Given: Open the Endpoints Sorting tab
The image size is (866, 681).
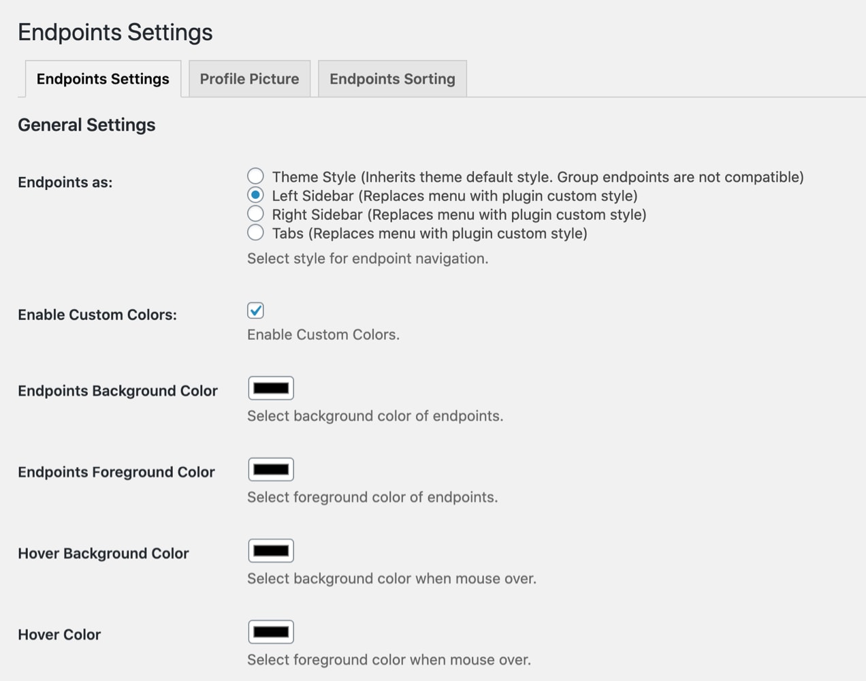Looking at the screenshot, I should 392,78.
